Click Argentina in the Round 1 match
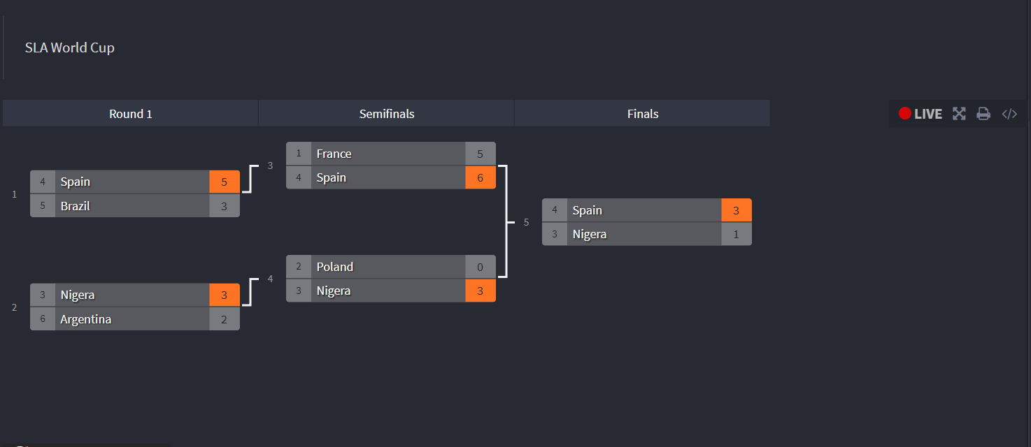This screenshot has width=1031, height=447. click(x=86, y=319)
